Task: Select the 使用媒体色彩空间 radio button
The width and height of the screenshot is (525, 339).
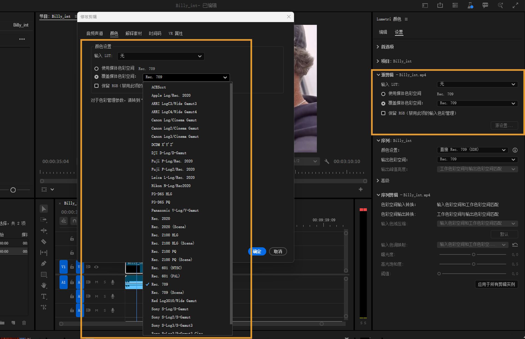Action: coord(96,68)
